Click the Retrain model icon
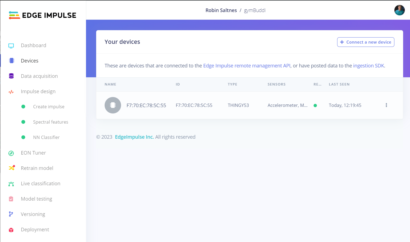The width and height of the screenshot is (410, 242). [11, 168]
